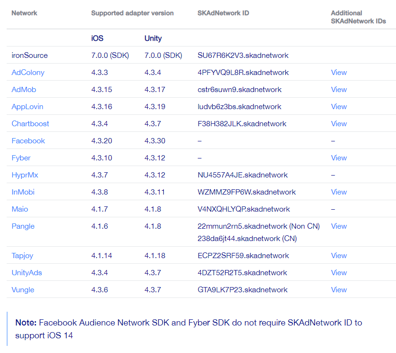Select ECPZ2SRF59.skadnetwork ID text
This screenshot has width=396, height=353.
coord(243,256)
